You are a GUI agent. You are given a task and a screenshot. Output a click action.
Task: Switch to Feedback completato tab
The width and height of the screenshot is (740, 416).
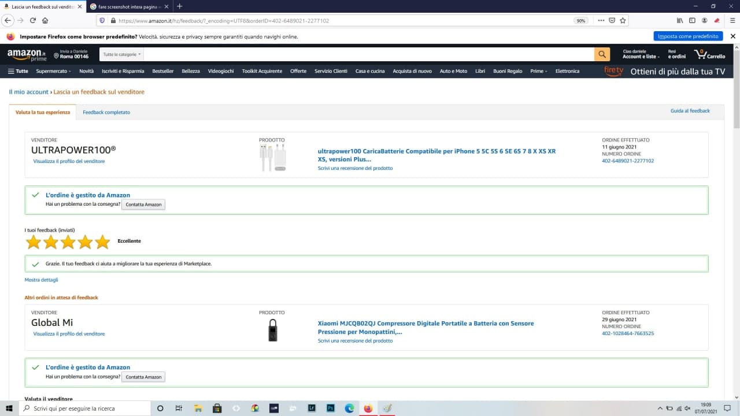106,112
